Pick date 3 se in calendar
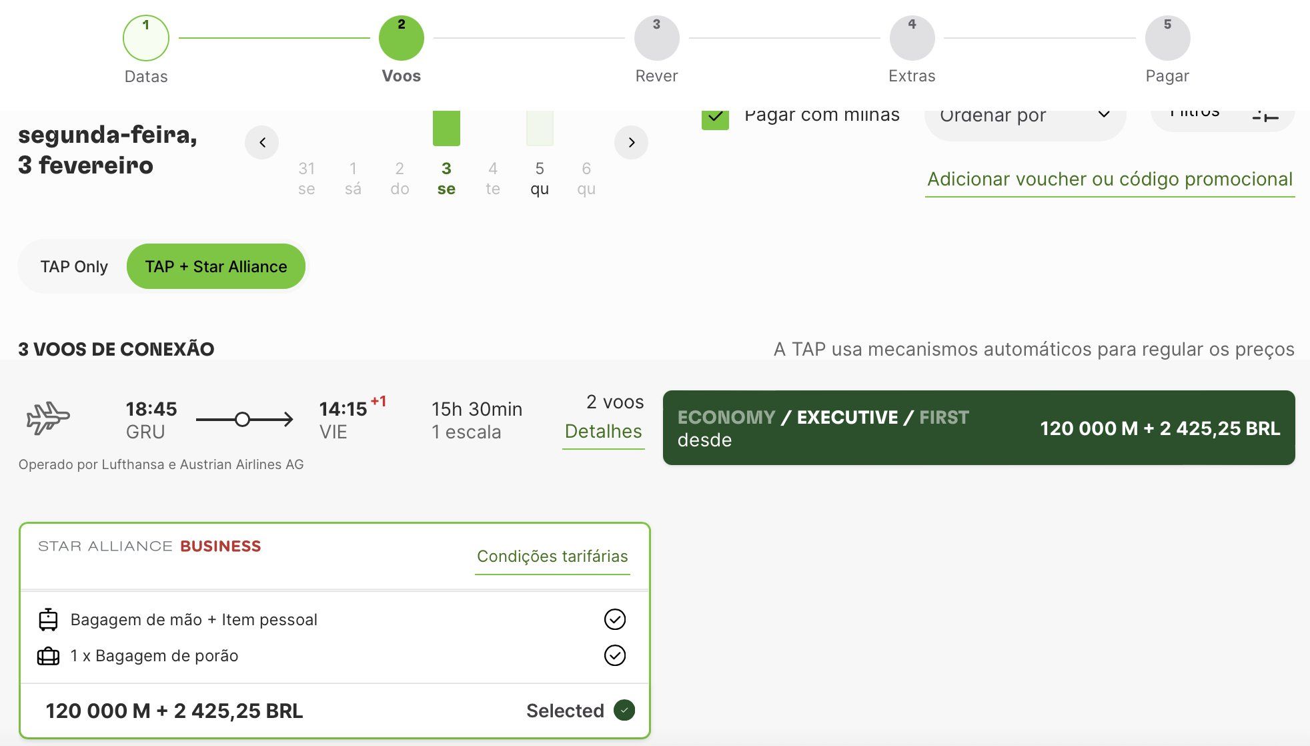 [446, 178]
